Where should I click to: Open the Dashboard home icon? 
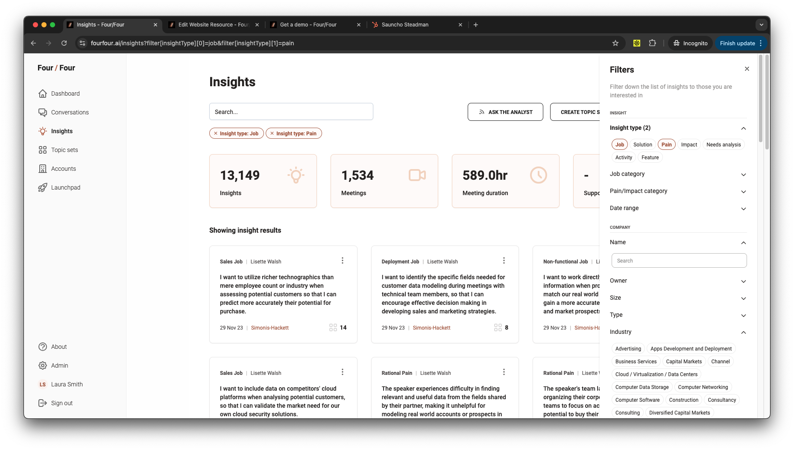pos(43,94)
